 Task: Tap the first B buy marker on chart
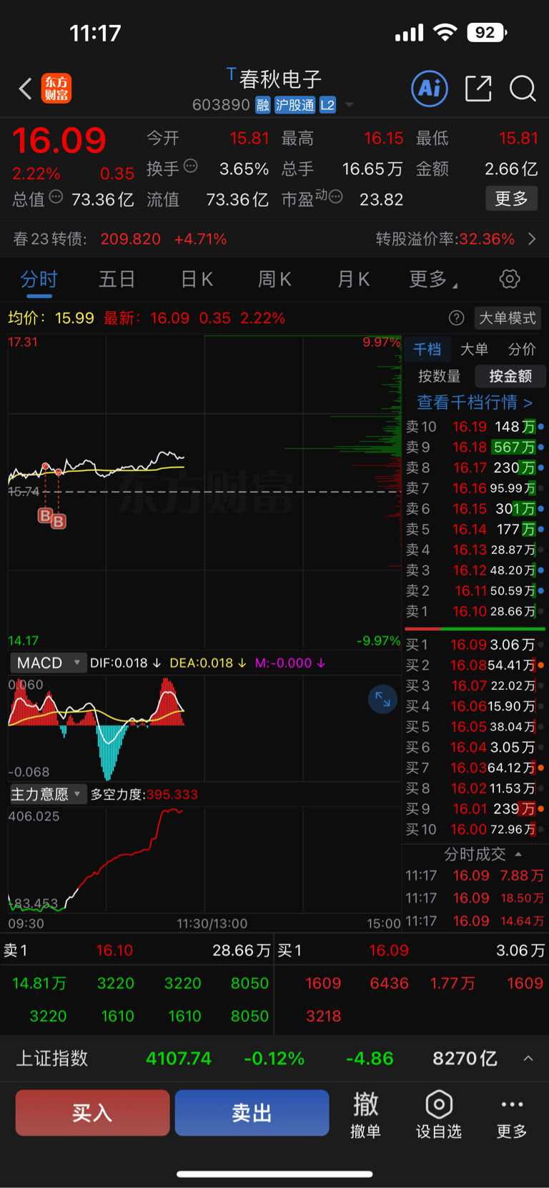tap(45, 515)
